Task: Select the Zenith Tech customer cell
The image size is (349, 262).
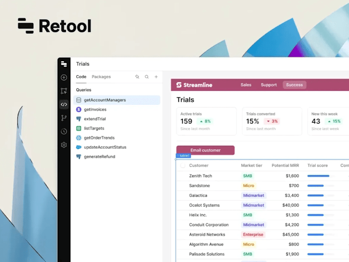Action: point(200,176)
